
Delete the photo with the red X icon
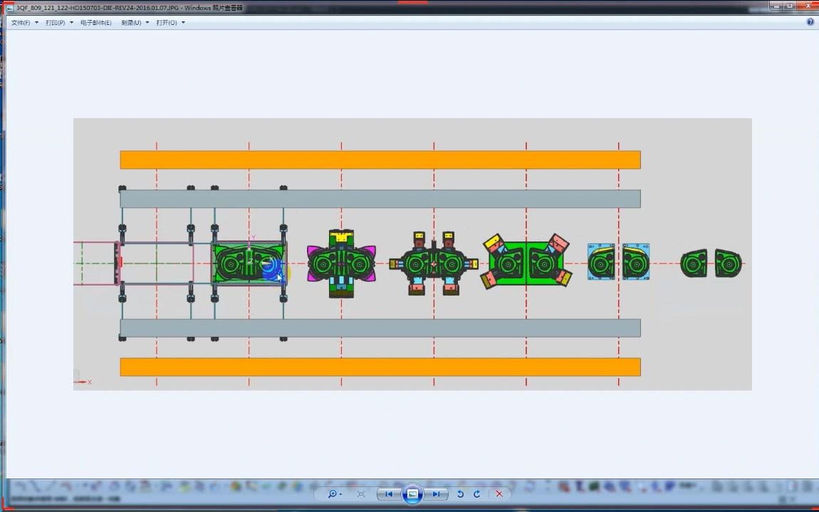pyautogui.click(x=499, y=493)
